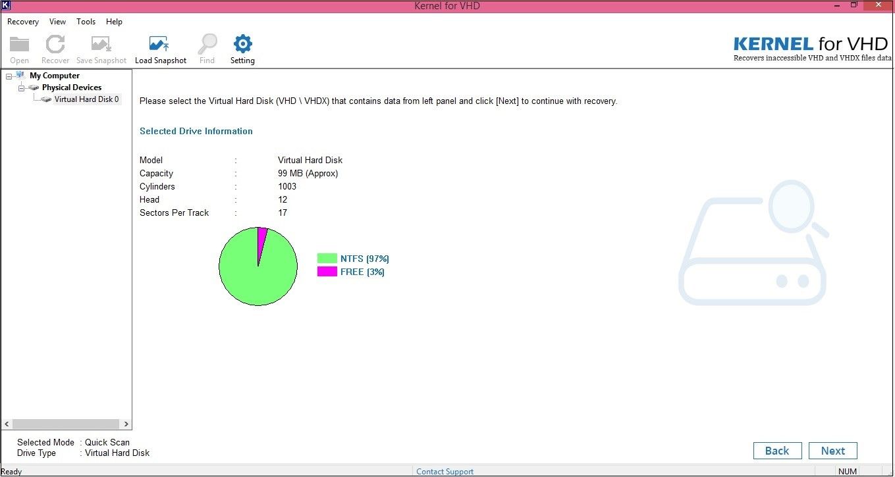Open the View menu

(x=57, y=22)
